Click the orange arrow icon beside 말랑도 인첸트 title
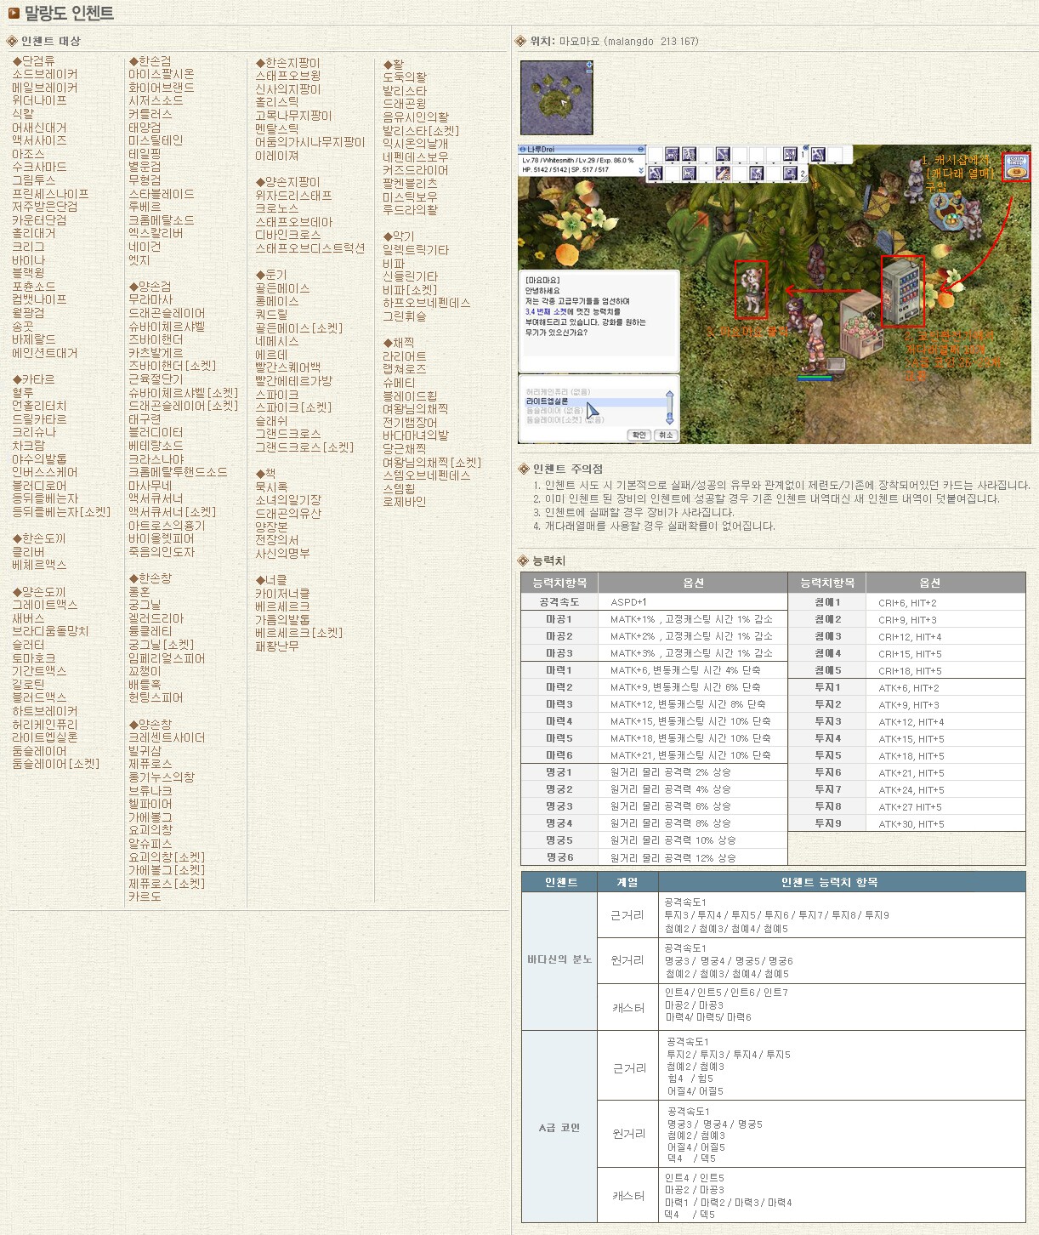 pyautogui.click(x=14, y=13)
